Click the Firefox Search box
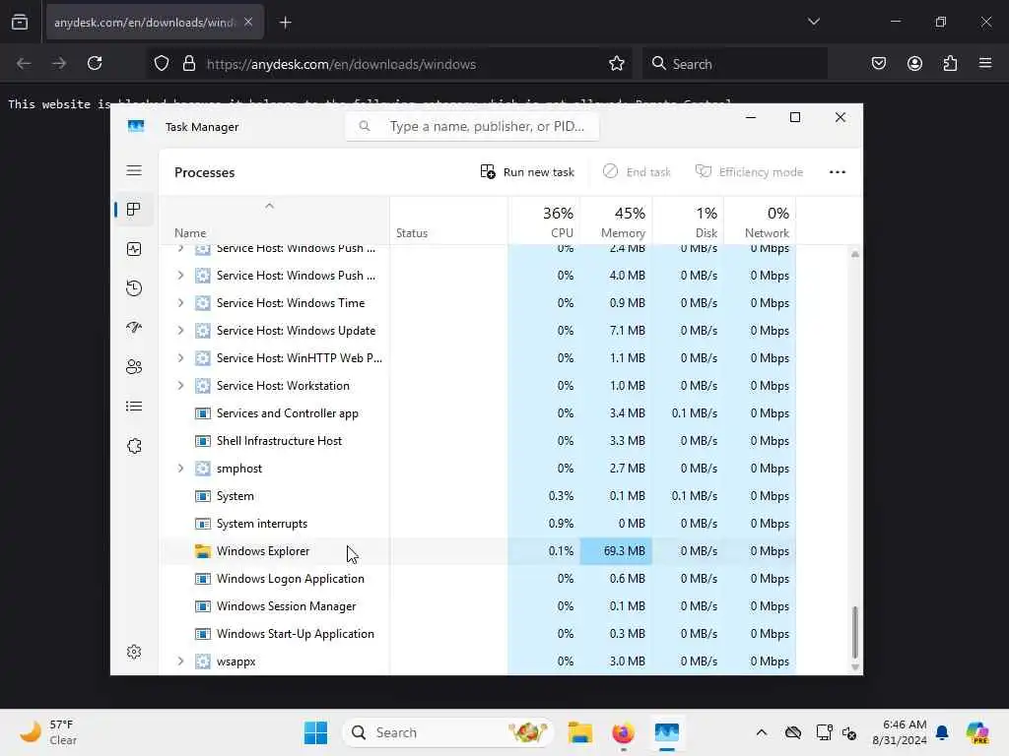This screenshot has height=756, width=1009. pos(734,64)
